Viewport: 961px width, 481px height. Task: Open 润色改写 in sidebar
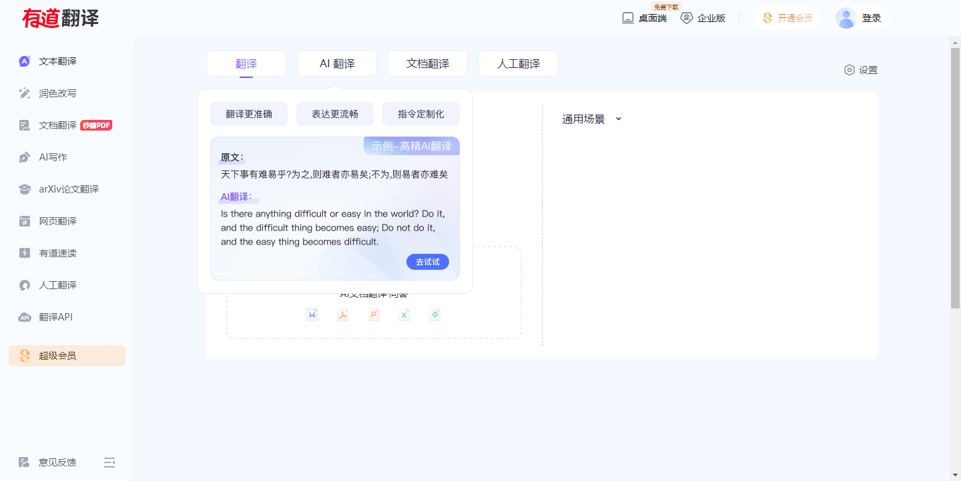pos(67,93)
